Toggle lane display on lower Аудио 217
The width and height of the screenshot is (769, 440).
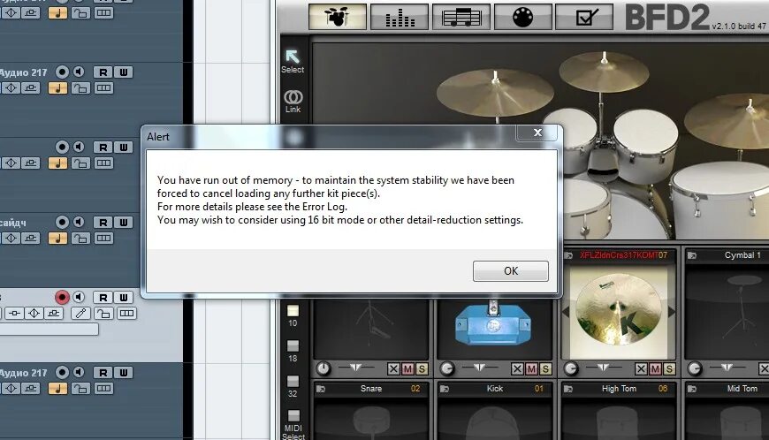(103, 388)
